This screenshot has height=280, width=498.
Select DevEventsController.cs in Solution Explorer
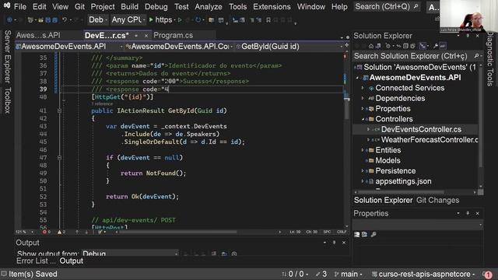421,130
